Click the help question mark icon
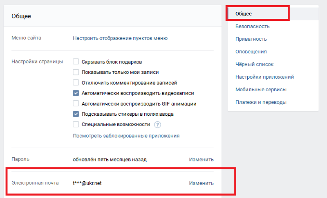Screen dimensions: 327x198 point(157,125)
